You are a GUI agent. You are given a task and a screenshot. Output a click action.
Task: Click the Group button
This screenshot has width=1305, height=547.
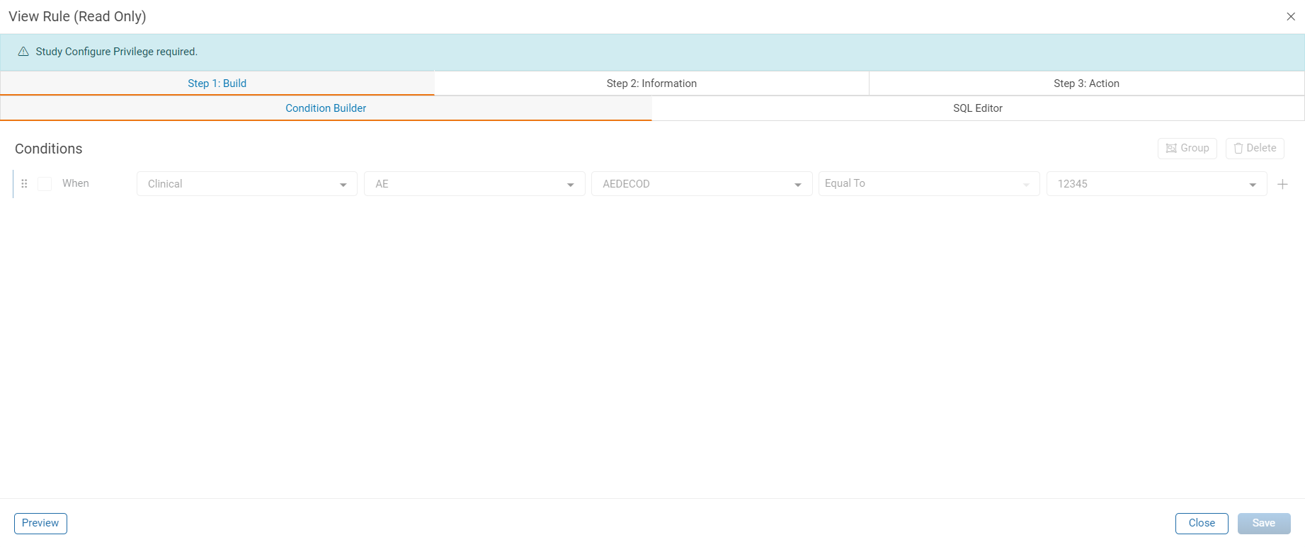click(1187, 148)
